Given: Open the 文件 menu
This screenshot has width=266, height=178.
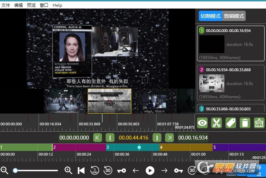Looking at the screenshot, I should (6, 5).
